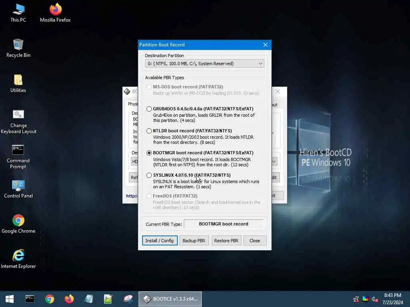The width and height of the screenshot is (410, 307).
Task: Expand the dropdown arrow in BOOTICE window
Action: coord(274,161)
